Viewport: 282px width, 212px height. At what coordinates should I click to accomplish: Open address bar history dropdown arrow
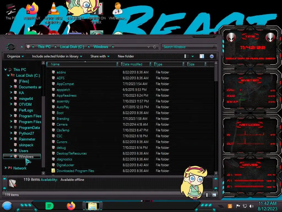point(148,47)
